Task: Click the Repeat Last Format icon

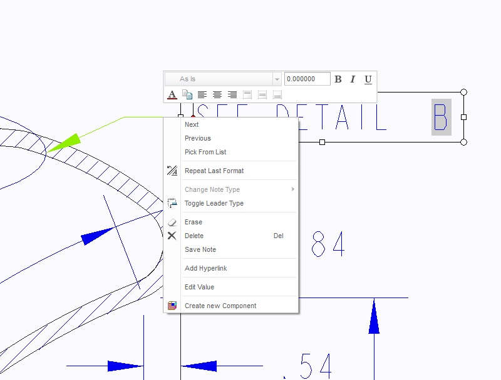Action: [x=172, y=171]
